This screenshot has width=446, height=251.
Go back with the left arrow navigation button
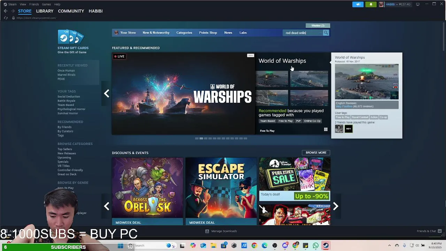6,11
